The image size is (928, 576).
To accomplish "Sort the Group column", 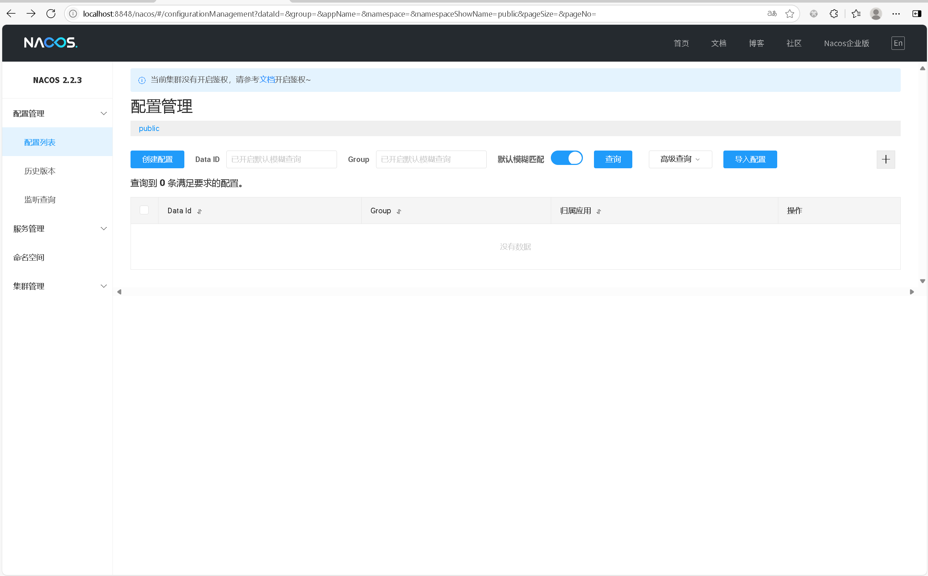I will click(x=399, y=211).
